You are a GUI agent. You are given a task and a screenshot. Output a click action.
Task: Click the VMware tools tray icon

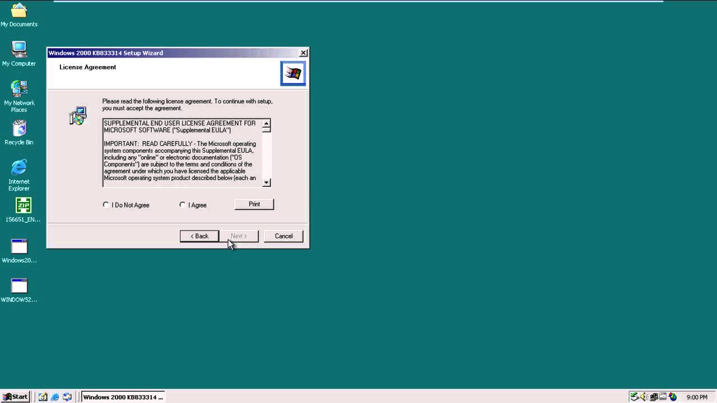tap(663, 397)
